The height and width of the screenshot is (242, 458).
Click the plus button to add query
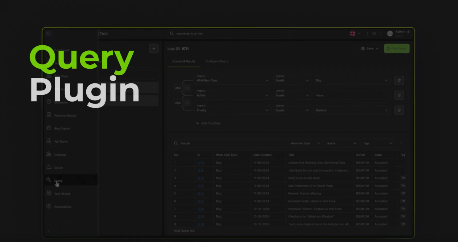tap(154, 49)
